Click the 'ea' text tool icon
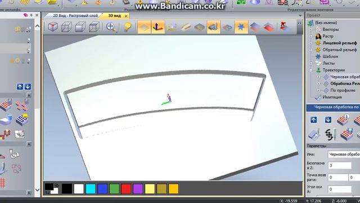360x203 pixels. (14, 154)
